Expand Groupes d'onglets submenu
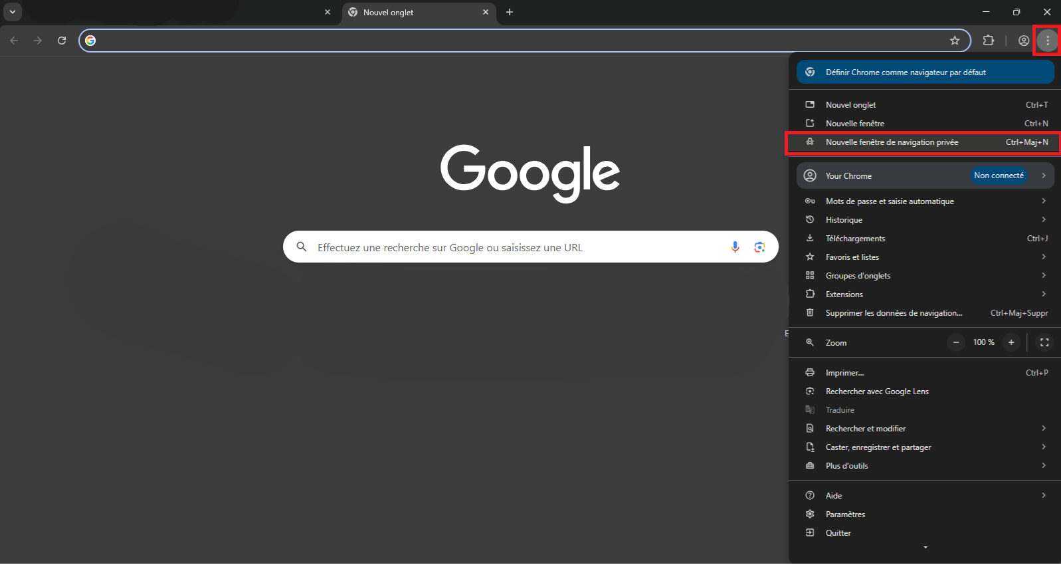The width and height of the screenshot is (1061, 565). [925, 276]
